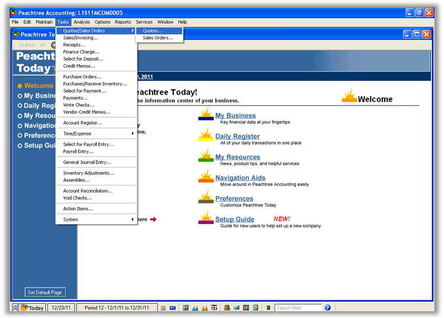Click the 12/23/11 system date button
The height and width of the screenshot is (318, 444).
(x=61, y=308)
